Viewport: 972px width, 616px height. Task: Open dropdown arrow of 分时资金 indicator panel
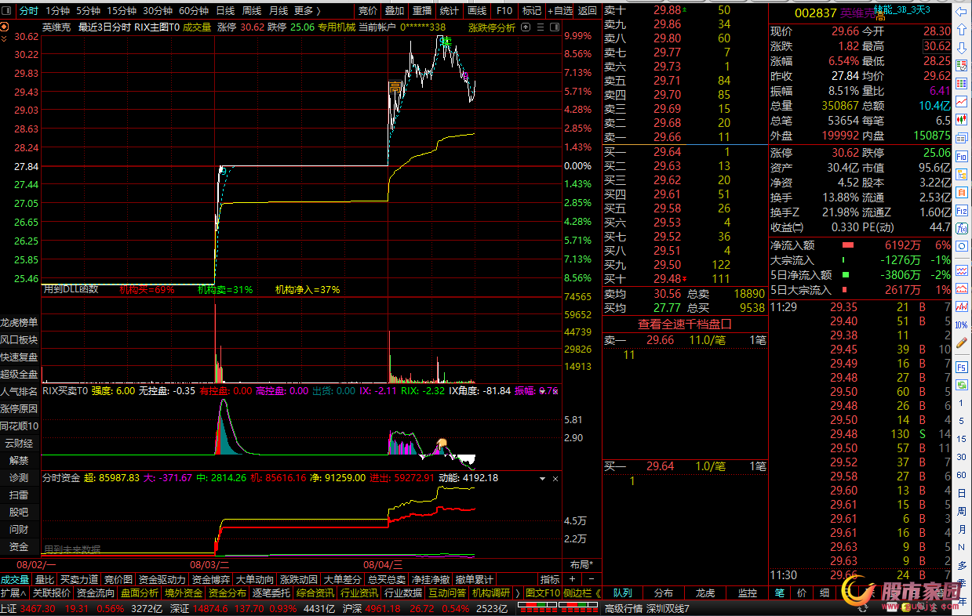pos(541,477)
